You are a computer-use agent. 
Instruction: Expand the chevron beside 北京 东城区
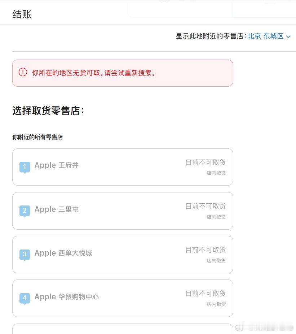288,36
